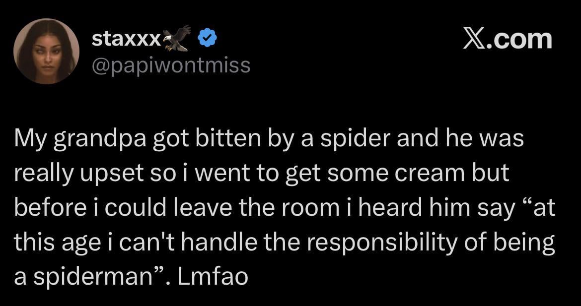Click the staxxx profile picture

coord(46,51)
